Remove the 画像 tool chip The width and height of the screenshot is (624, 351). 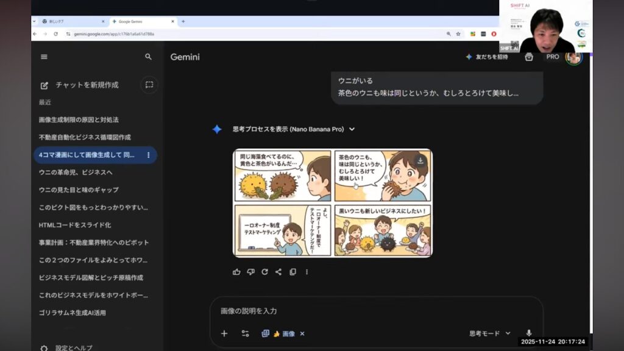click(x=302, y=334)
